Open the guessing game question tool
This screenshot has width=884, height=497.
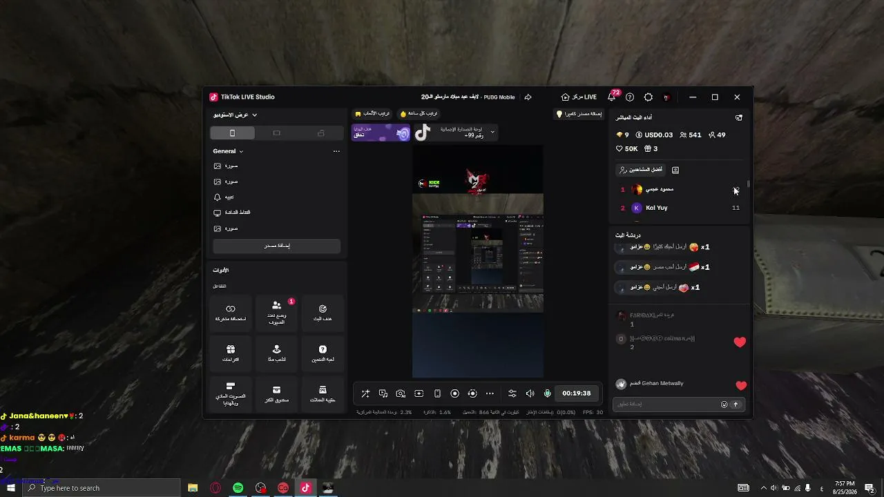323,353
